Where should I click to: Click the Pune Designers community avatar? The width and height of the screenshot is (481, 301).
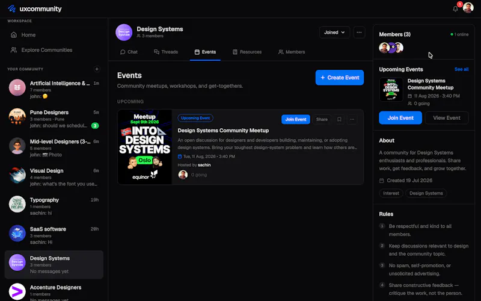point(17,117)
